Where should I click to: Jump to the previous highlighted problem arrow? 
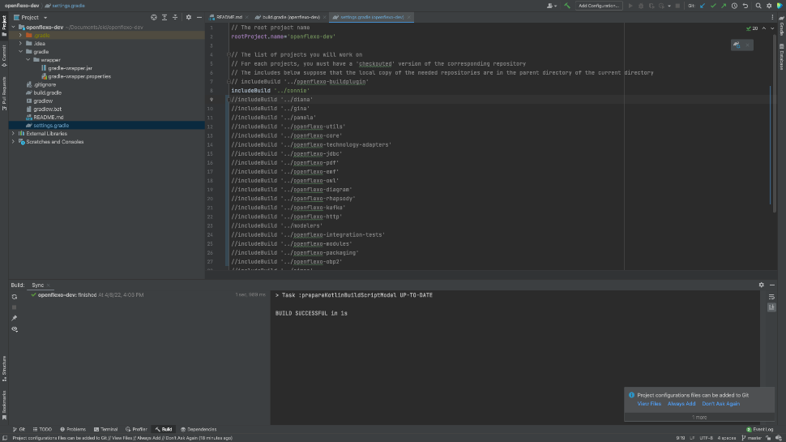[x=764, y=28]
